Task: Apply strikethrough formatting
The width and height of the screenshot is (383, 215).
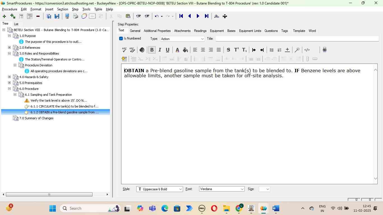Action: tap(228, 50)
